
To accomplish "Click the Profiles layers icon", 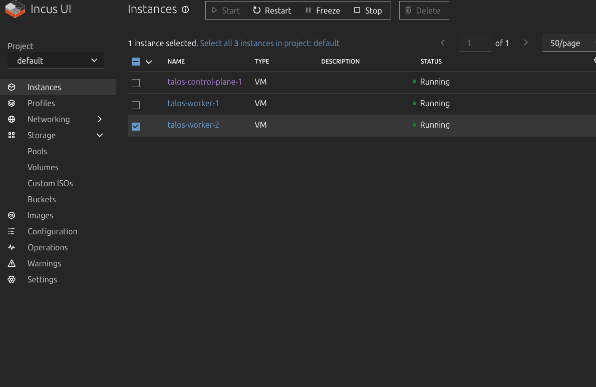I will click(x=12, y=103).
